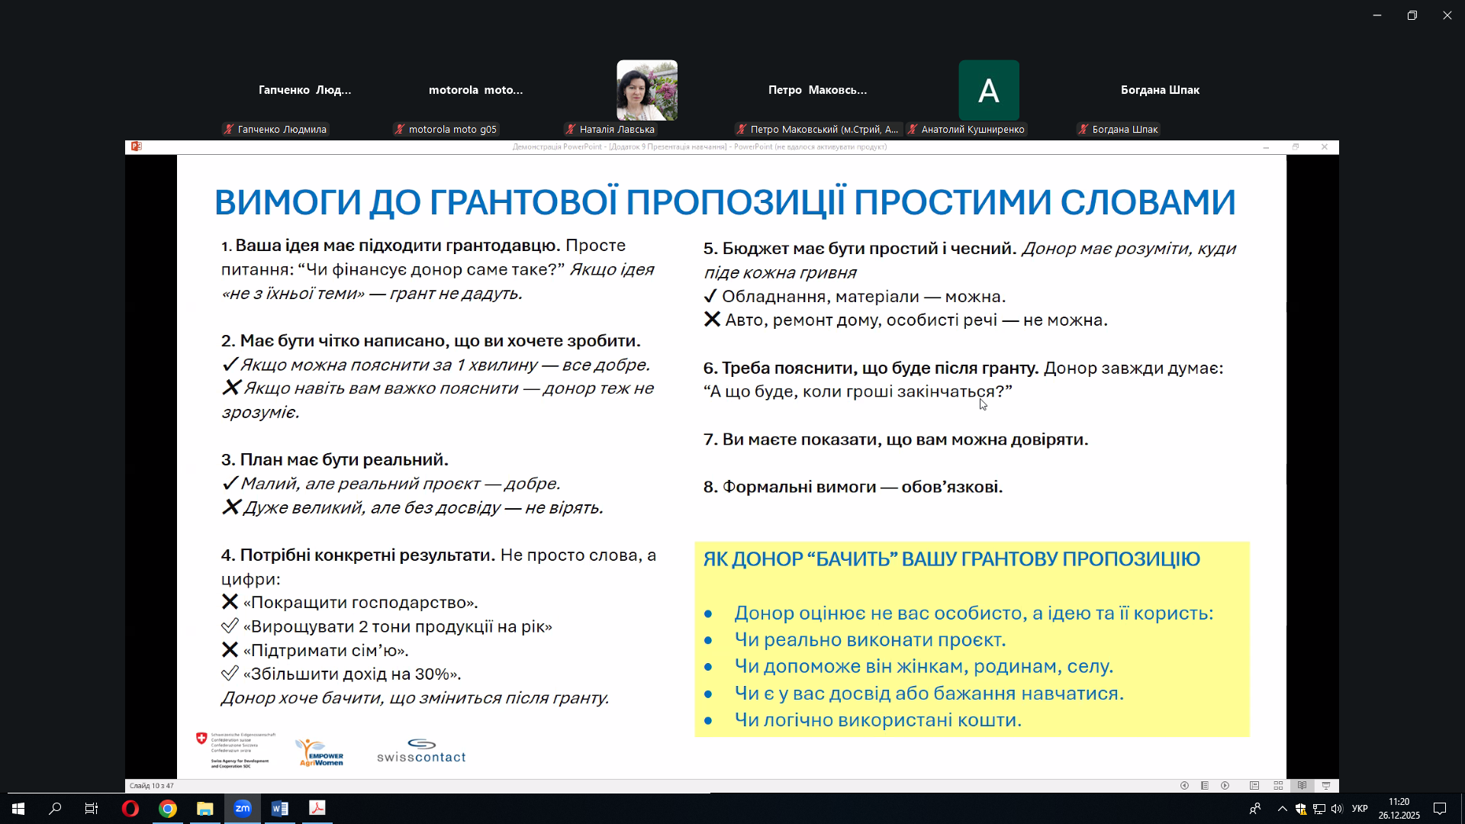Open Google Chrome from taskbar
This screenshot has width=1465, height=824.
168,809
